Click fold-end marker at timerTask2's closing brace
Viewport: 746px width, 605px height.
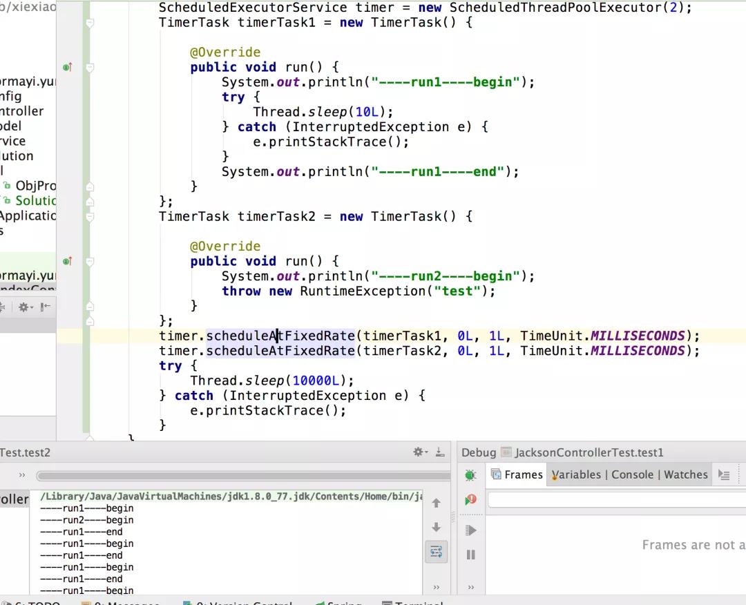[x=89, y=321]
